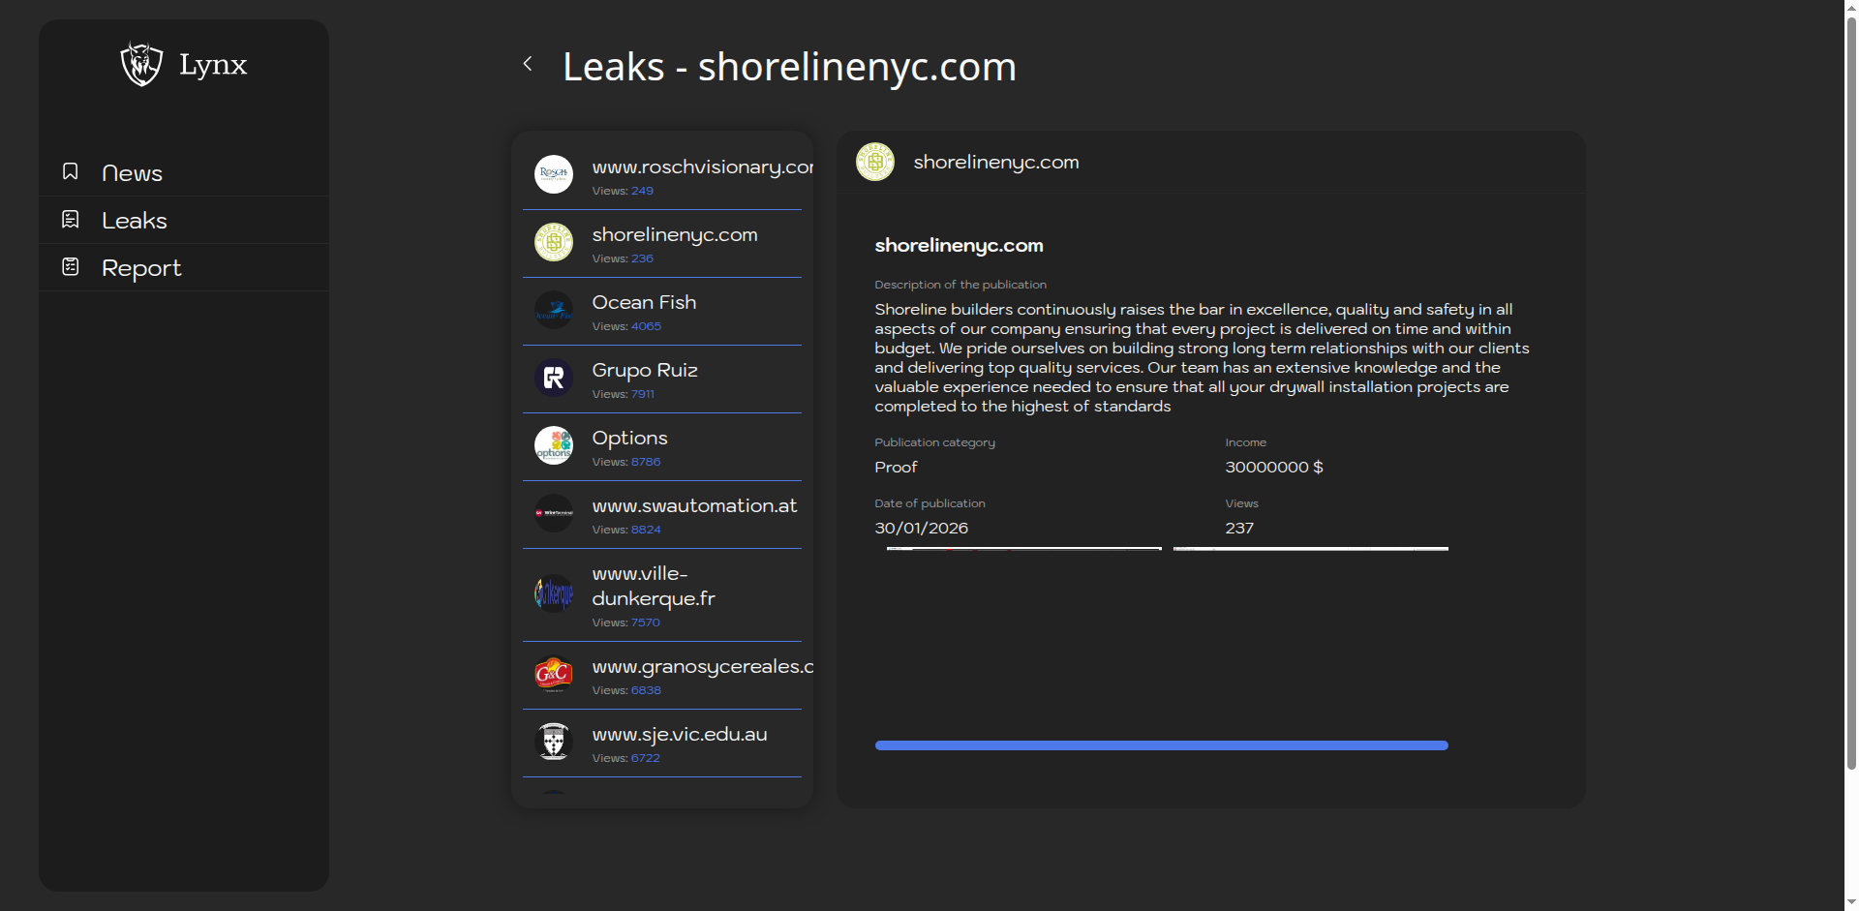Select shorelinenyc.com in the leaks list
Viewport: 1859px width, 911px height.
click(x=675, y=234)
